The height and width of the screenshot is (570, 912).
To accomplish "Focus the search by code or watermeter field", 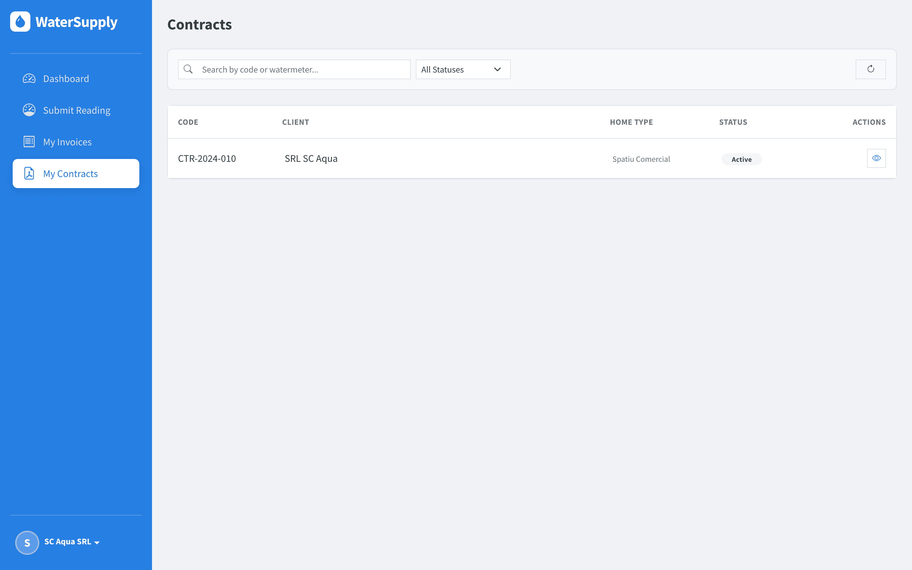I will (x=294, y=69).
